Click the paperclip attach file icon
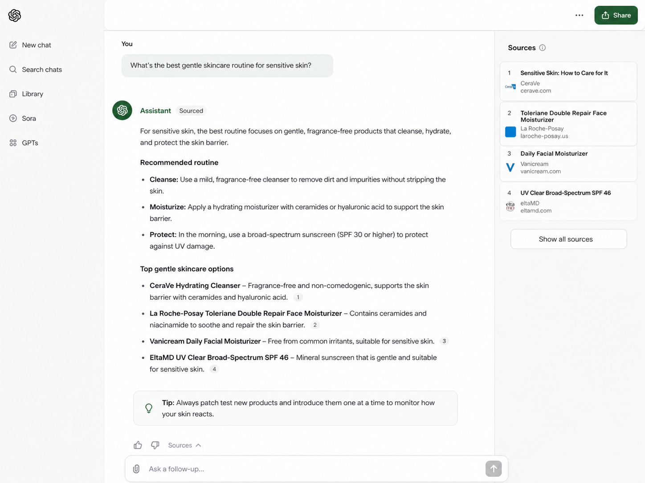Screen dimensions: 645x483 coord(136,469)
